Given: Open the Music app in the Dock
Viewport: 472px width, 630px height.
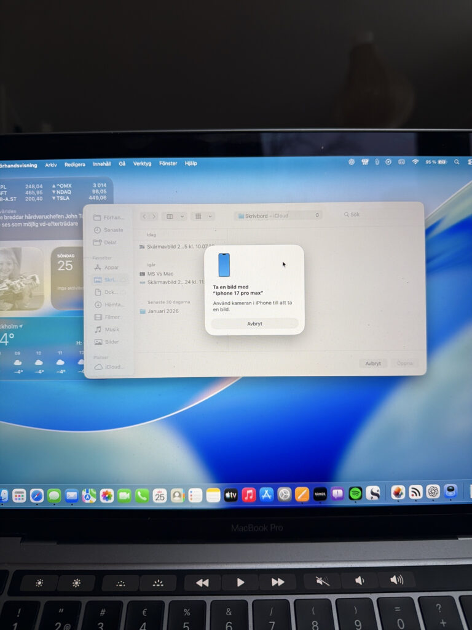Looking at the screenshot, I should (248, 495).
